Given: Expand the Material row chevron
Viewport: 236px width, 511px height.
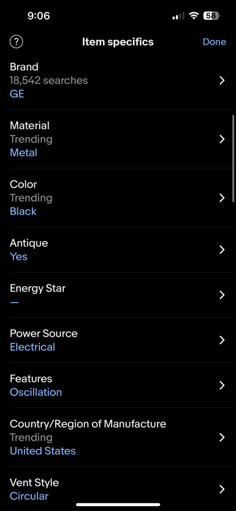Looking at the screenshot, I should [222, 139].
